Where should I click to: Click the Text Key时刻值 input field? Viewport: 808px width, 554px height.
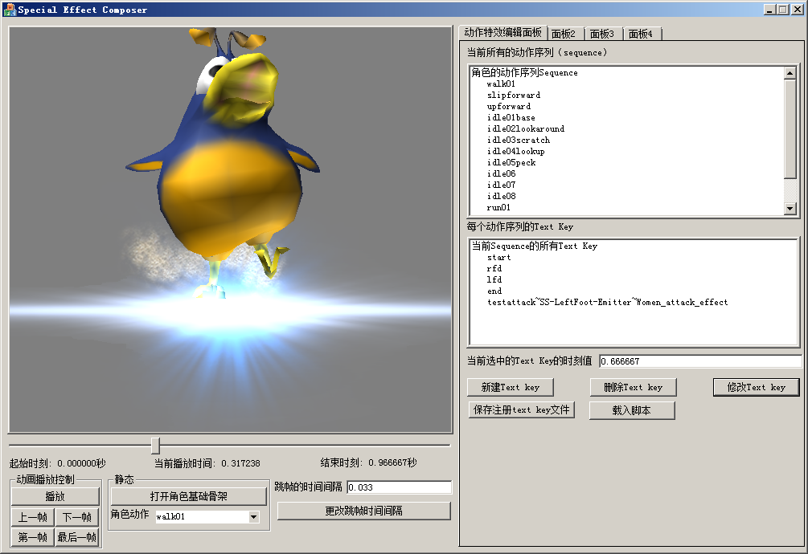700,361
